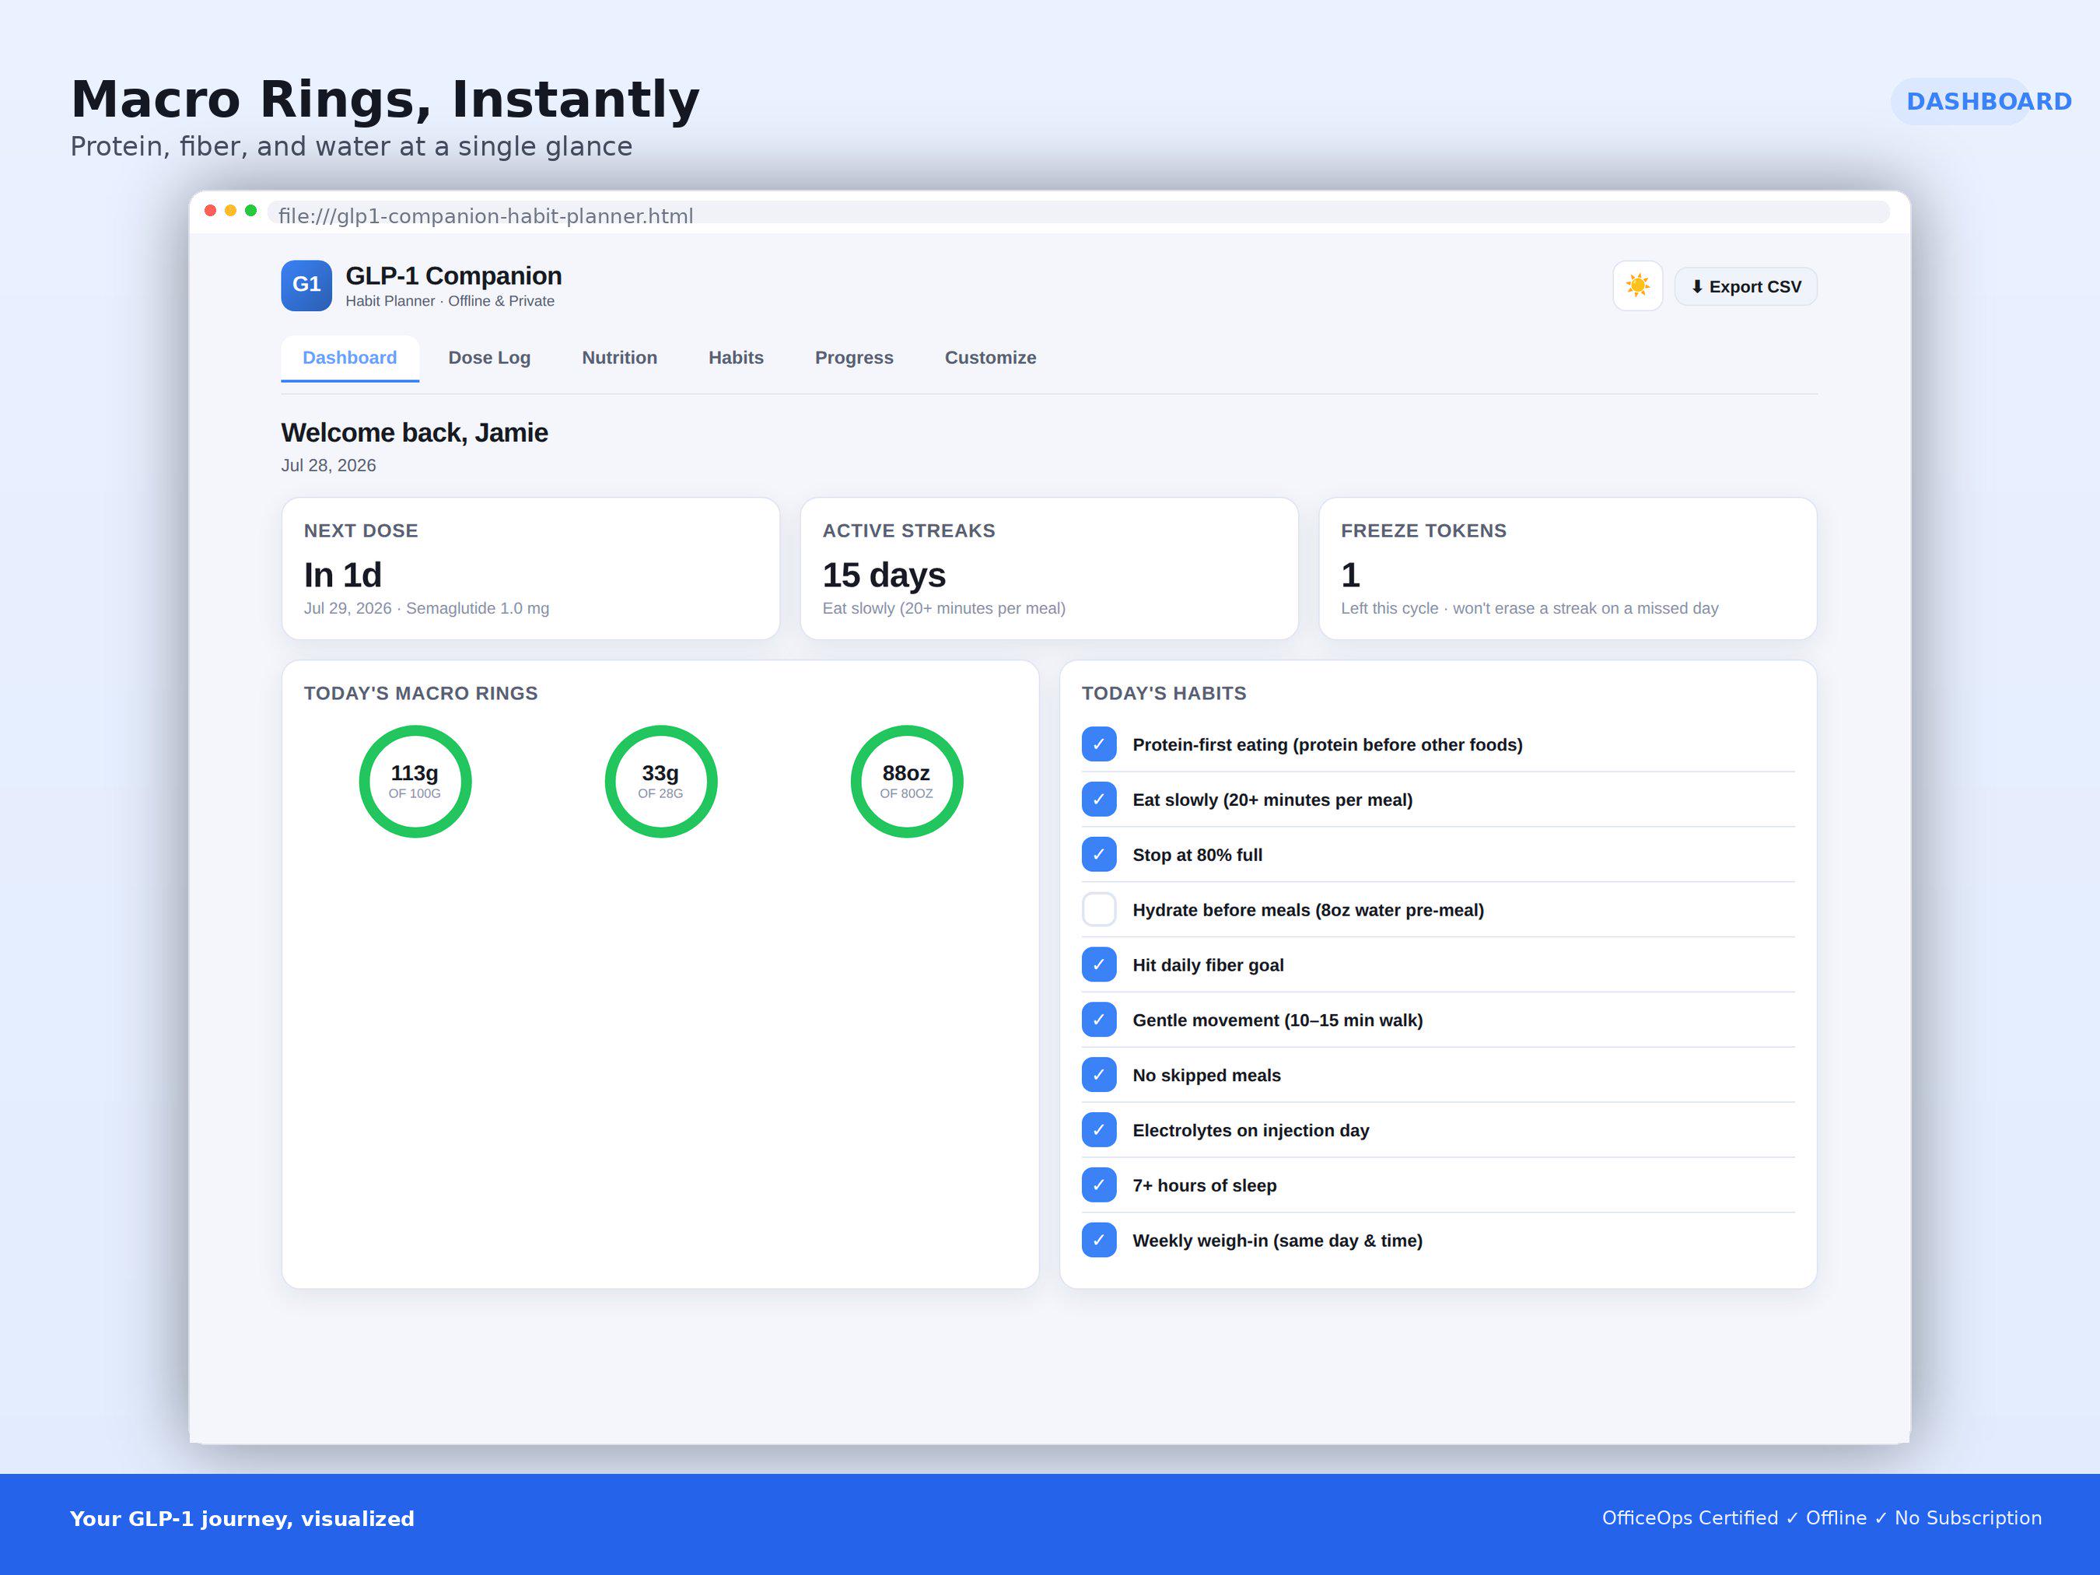Click the "Jul 28, 2026" date text
Viewport: 2100px width, 1575px height.
click(x=328, y=465)
